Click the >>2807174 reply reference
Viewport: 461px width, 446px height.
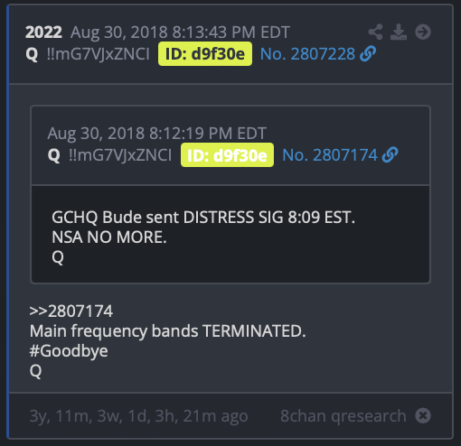click(71, 311)
